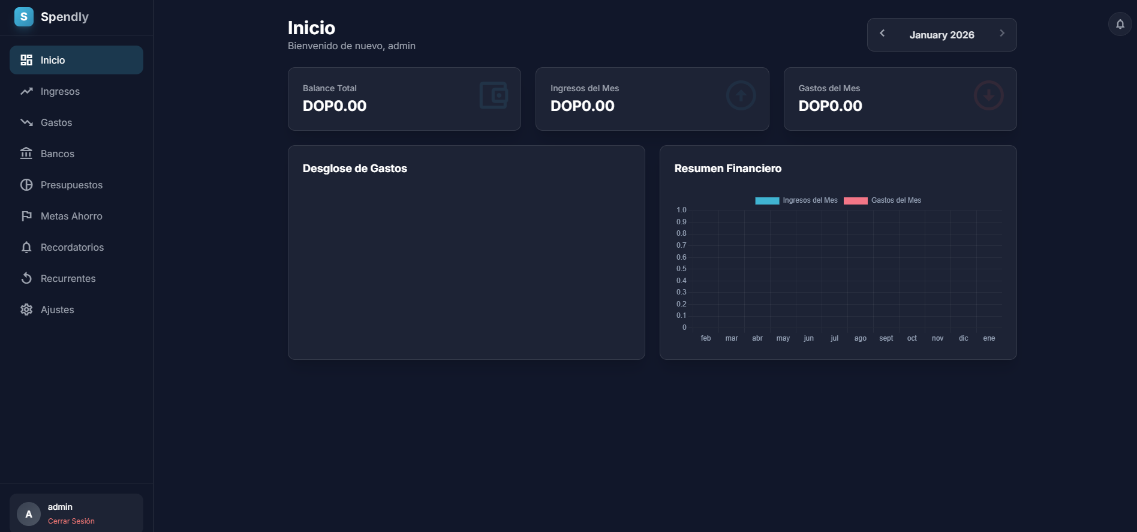
Task: Click the down-arrow icon in Gastos del Mes card
Action: [x=989, y=95]
